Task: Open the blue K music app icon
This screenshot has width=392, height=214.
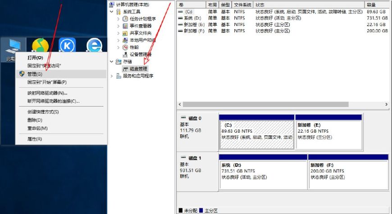Action: 67,45
